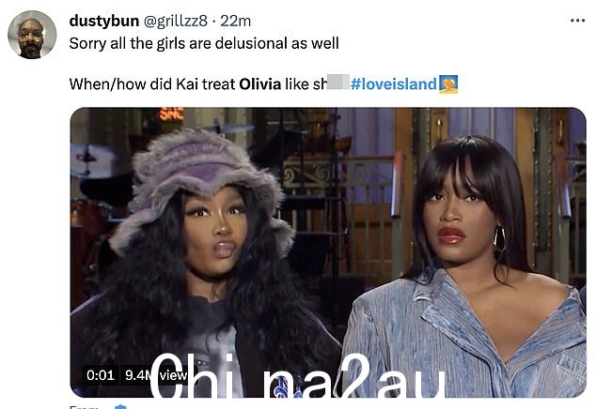Click the 9.4M views counter on video
The width and height of the screenshot is (596, 409).
(156, 375)
